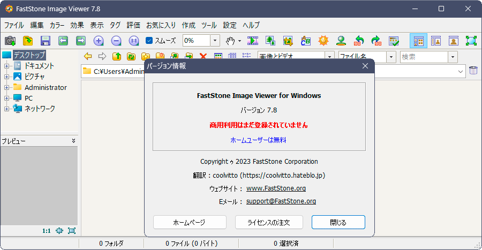482x250 pixels.
Task: Open the 効果 menu
Action: 77,25
